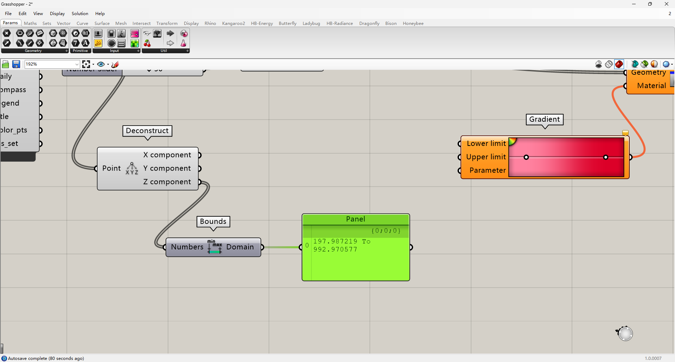Toggle the red shaded preview mode
The height and width of the screenshot is (362, 675).
pyautogui.click(x=619, y=64)
